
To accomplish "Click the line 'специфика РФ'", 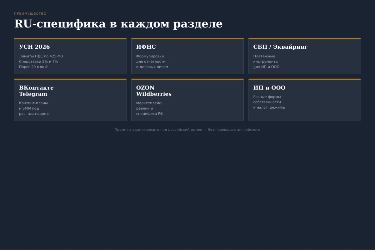I will 150,114.
